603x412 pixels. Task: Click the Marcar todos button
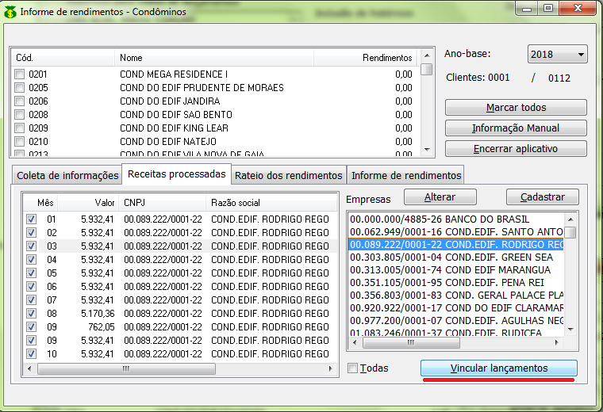[516, 108]
